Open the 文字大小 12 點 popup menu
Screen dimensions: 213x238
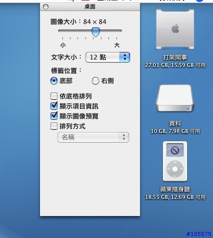107,57
